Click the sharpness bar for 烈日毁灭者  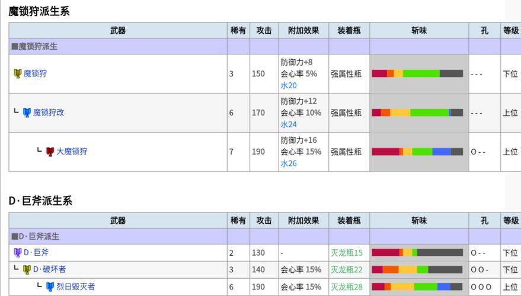[x=417, y=287]
